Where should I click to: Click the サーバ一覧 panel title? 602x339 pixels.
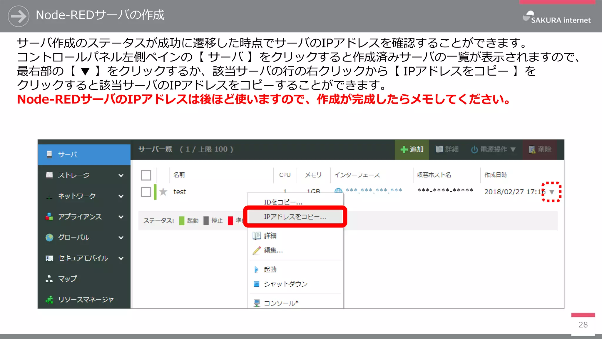click(x=155, y=149)
